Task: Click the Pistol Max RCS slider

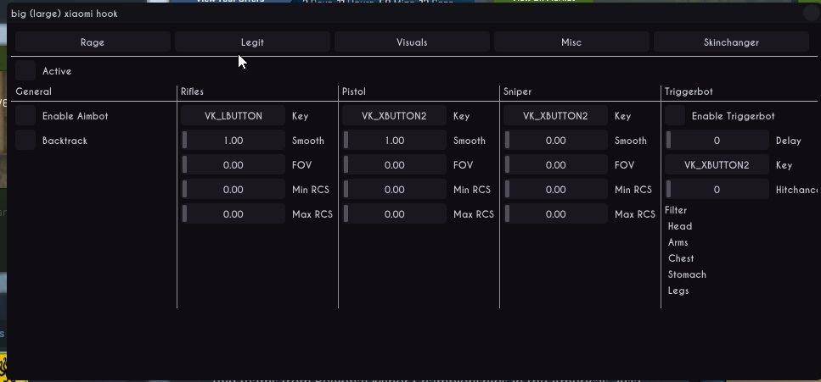Action: (394, 213)
